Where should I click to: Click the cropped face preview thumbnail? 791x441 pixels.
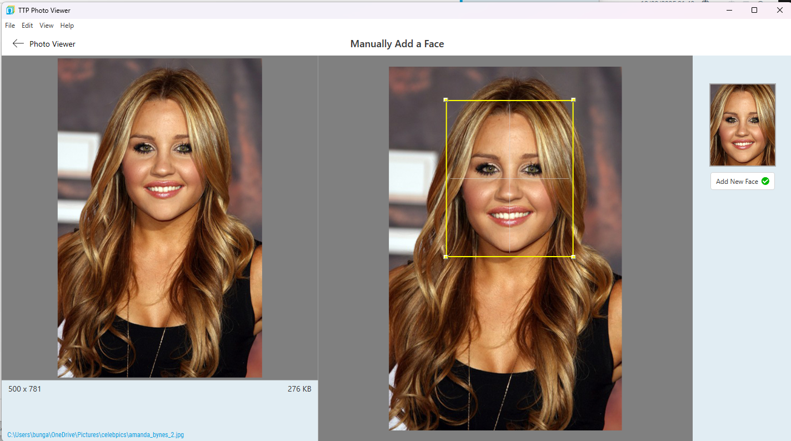click(742, 125)
